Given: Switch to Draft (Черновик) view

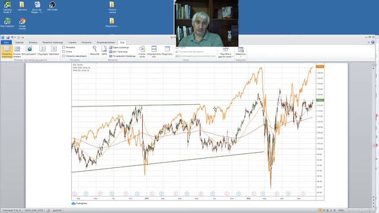Looking at the screenshot, I should click(54, 51).
